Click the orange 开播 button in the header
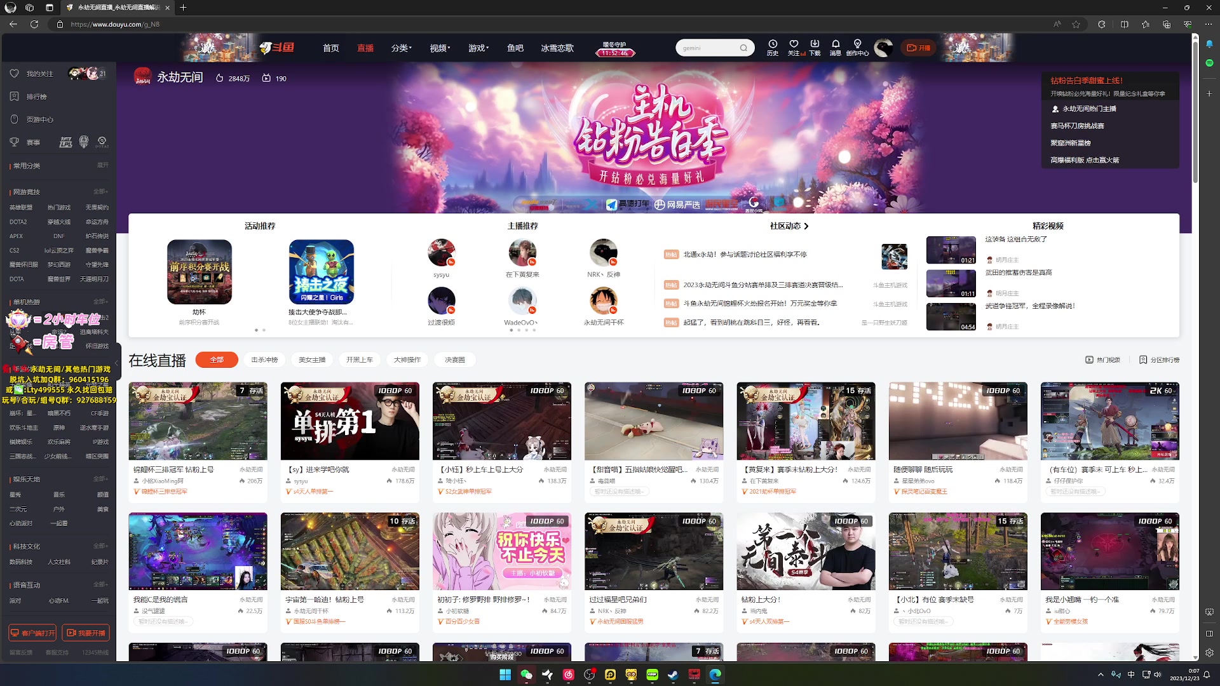 coord(918,48)
